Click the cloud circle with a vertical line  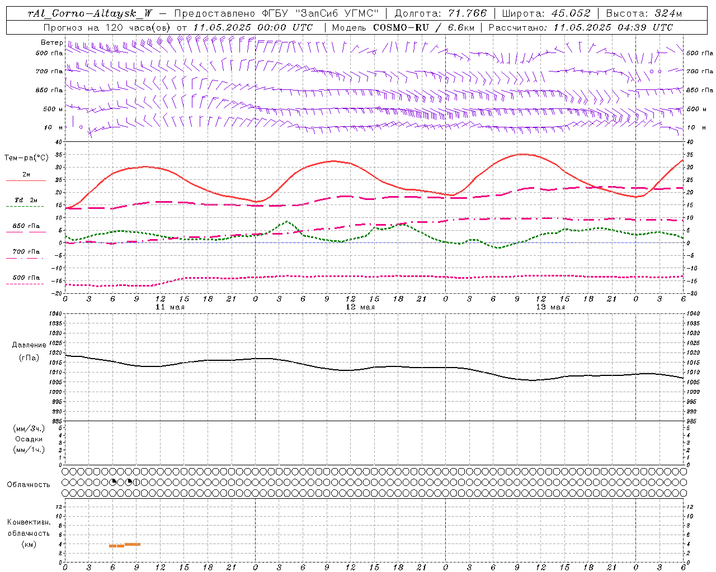coord(136,482)
